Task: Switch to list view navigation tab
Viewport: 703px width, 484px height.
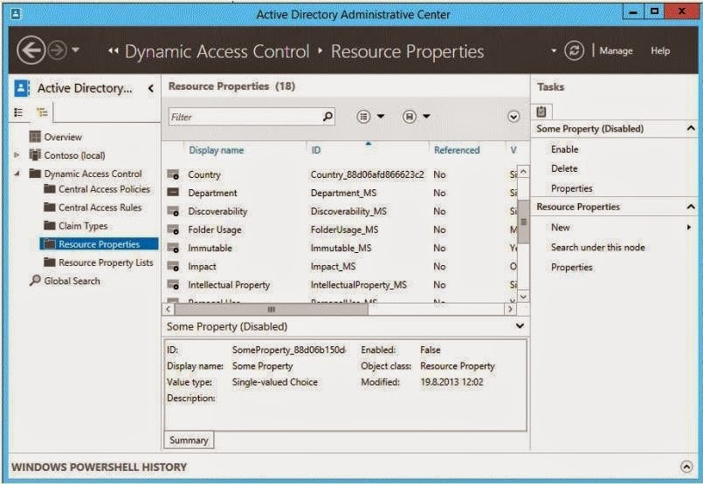Action: pos(18,112)
